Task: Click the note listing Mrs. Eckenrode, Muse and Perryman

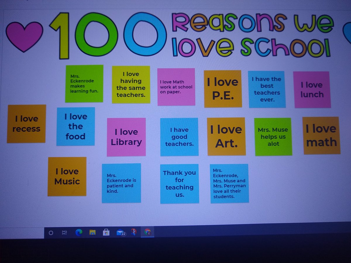Action: pyautogui.click(x=229, y=184)
